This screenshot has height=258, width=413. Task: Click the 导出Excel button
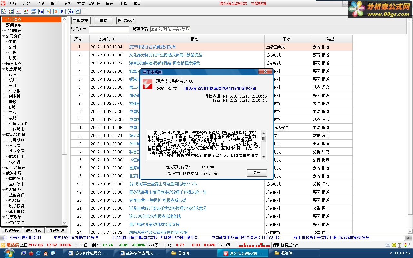click(x=126, y=21)
